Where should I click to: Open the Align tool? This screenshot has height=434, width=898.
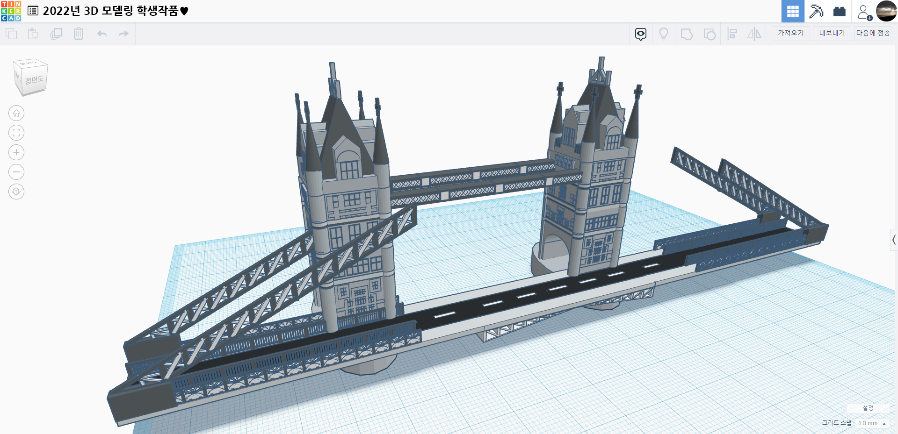(732, 34)
